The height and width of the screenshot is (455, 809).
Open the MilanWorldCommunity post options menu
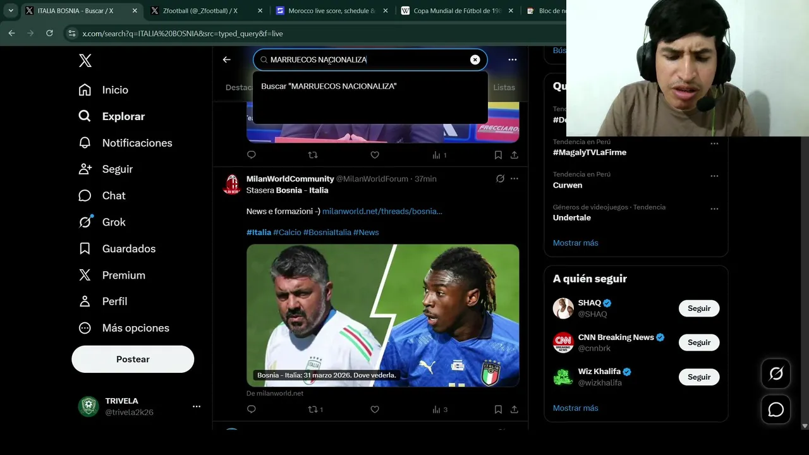tap(514, 179)
